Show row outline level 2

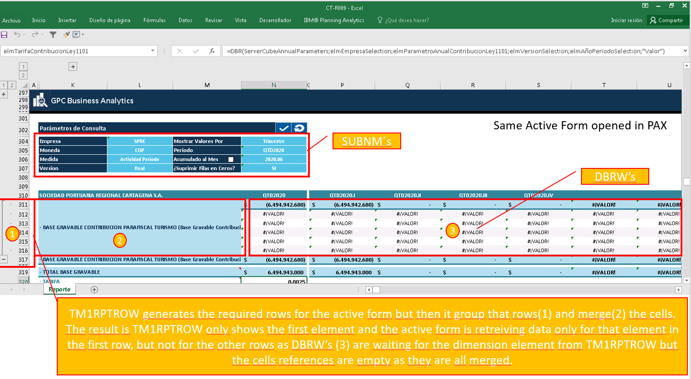coord(12,85)
